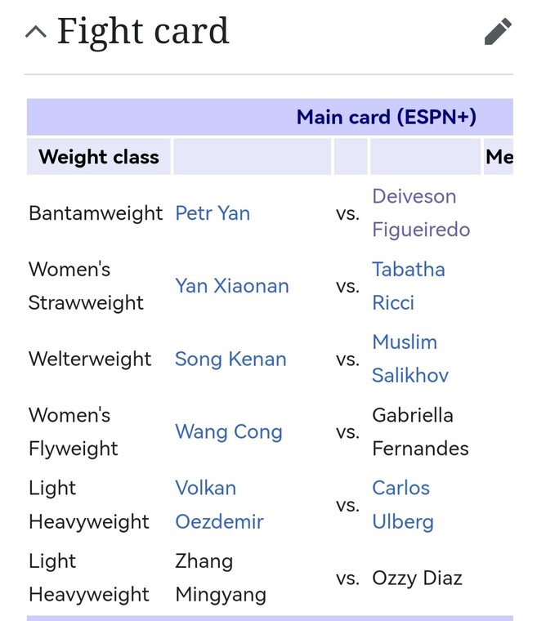Collapse the Fight card section chevron

tap(36, 31)
